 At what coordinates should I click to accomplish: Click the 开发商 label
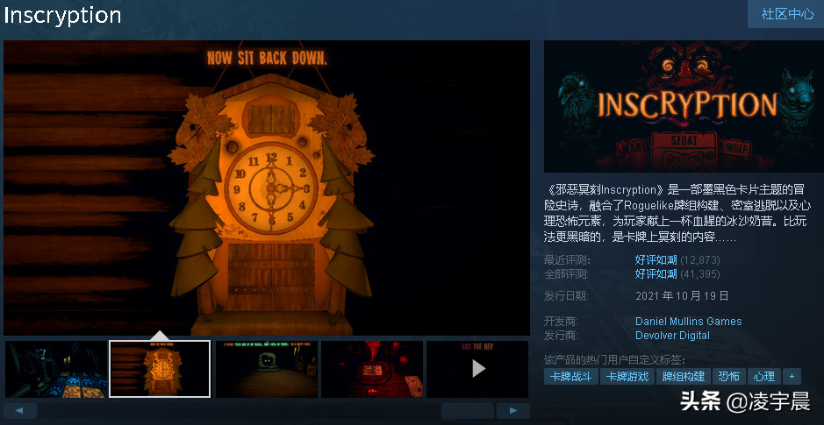point(562,321)
